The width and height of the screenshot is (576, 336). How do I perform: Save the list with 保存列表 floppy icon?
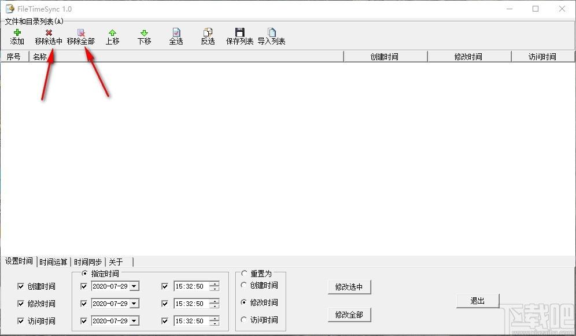click(239, 32)
